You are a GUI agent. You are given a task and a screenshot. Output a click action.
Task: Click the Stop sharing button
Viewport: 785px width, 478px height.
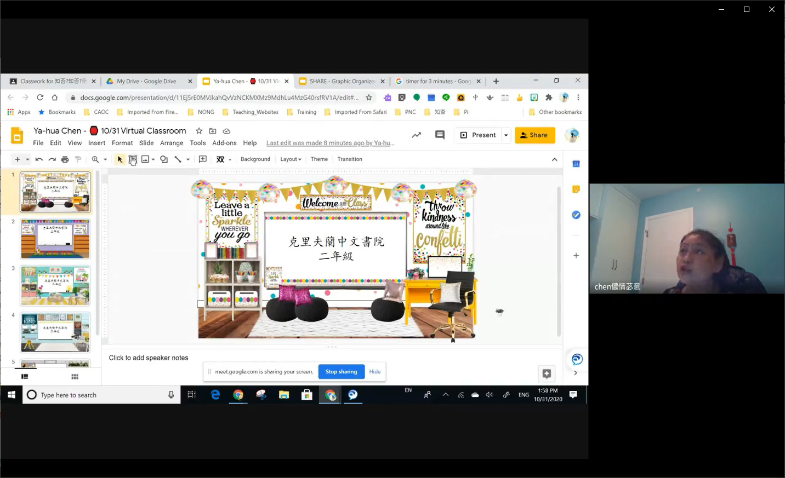341,372
